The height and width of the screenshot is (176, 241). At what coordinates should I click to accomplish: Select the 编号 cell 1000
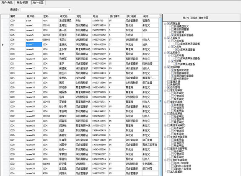tap(17, 21)
